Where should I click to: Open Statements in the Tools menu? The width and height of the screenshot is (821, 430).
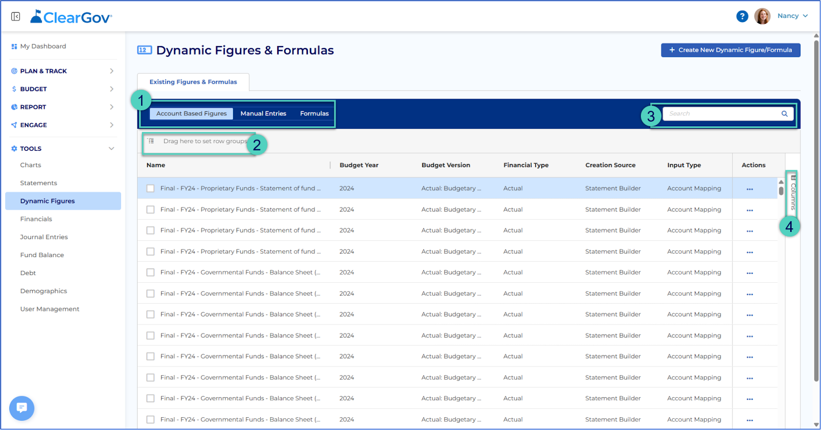point(38,183)
